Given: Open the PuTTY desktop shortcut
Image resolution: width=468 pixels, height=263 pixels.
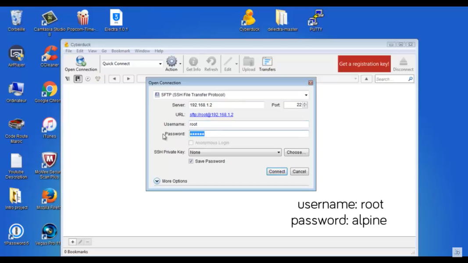Looking at the screenshot, I should click(316, 20).
